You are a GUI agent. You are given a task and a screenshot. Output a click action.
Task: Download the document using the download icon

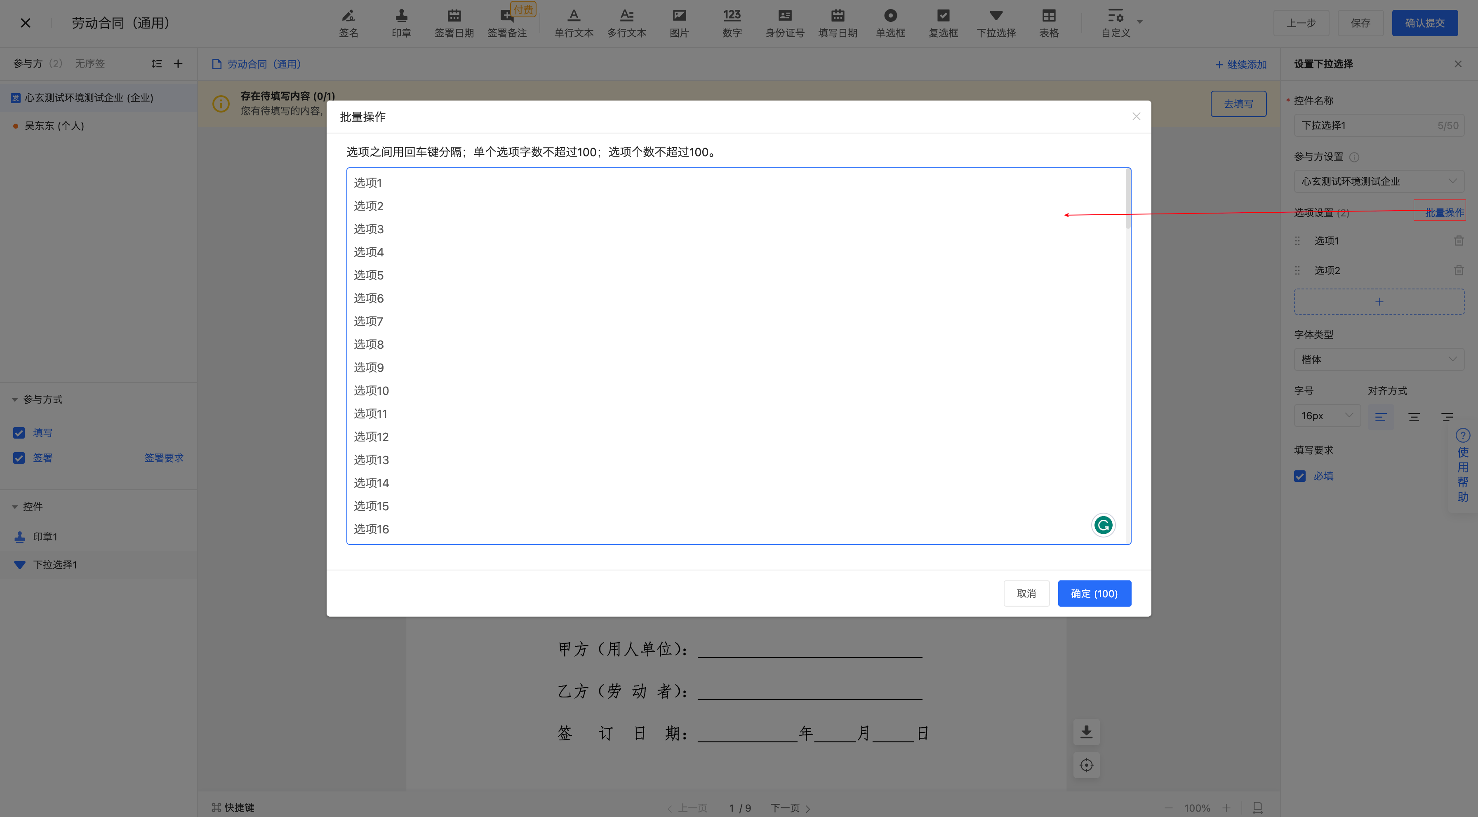1086,732
